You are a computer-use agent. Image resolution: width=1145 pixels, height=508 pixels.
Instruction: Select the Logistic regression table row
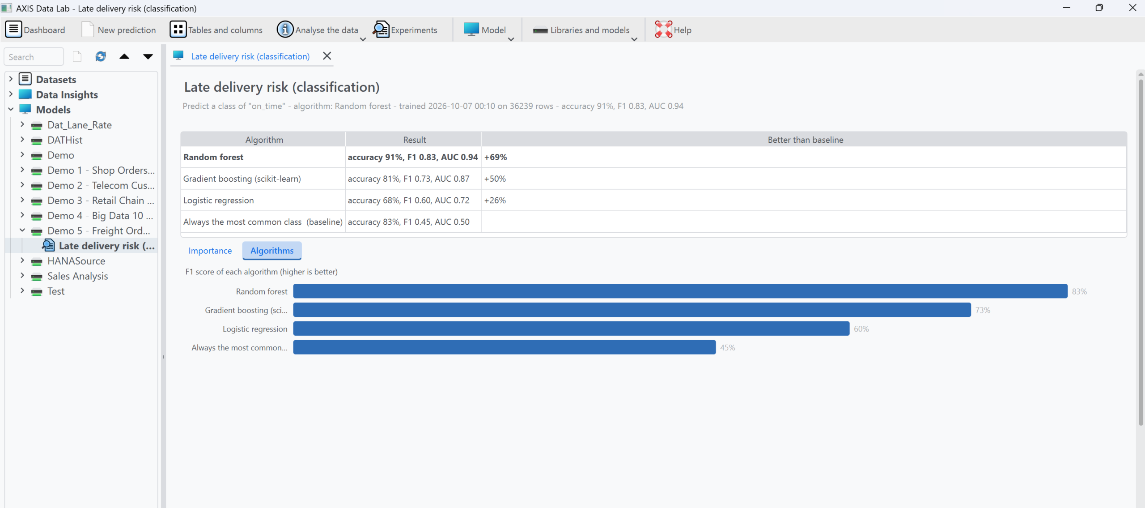(653, 200)
